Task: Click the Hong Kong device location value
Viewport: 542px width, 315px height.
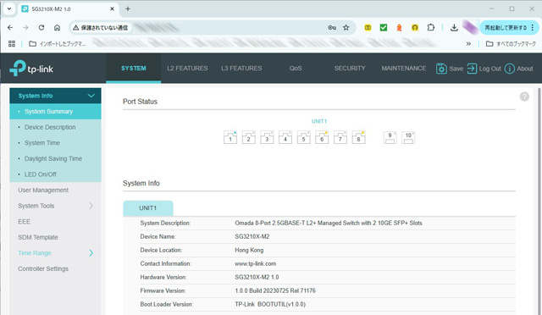Action: pos(249,250)
